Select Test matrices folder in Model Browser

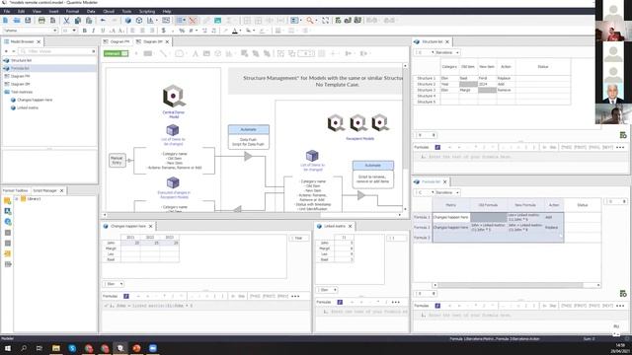[22, 92]
